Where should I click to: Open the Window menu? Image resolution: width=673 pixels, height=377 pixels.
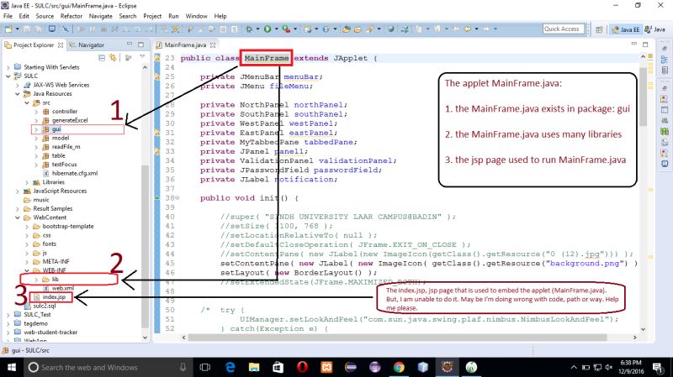tap(196, 16)
